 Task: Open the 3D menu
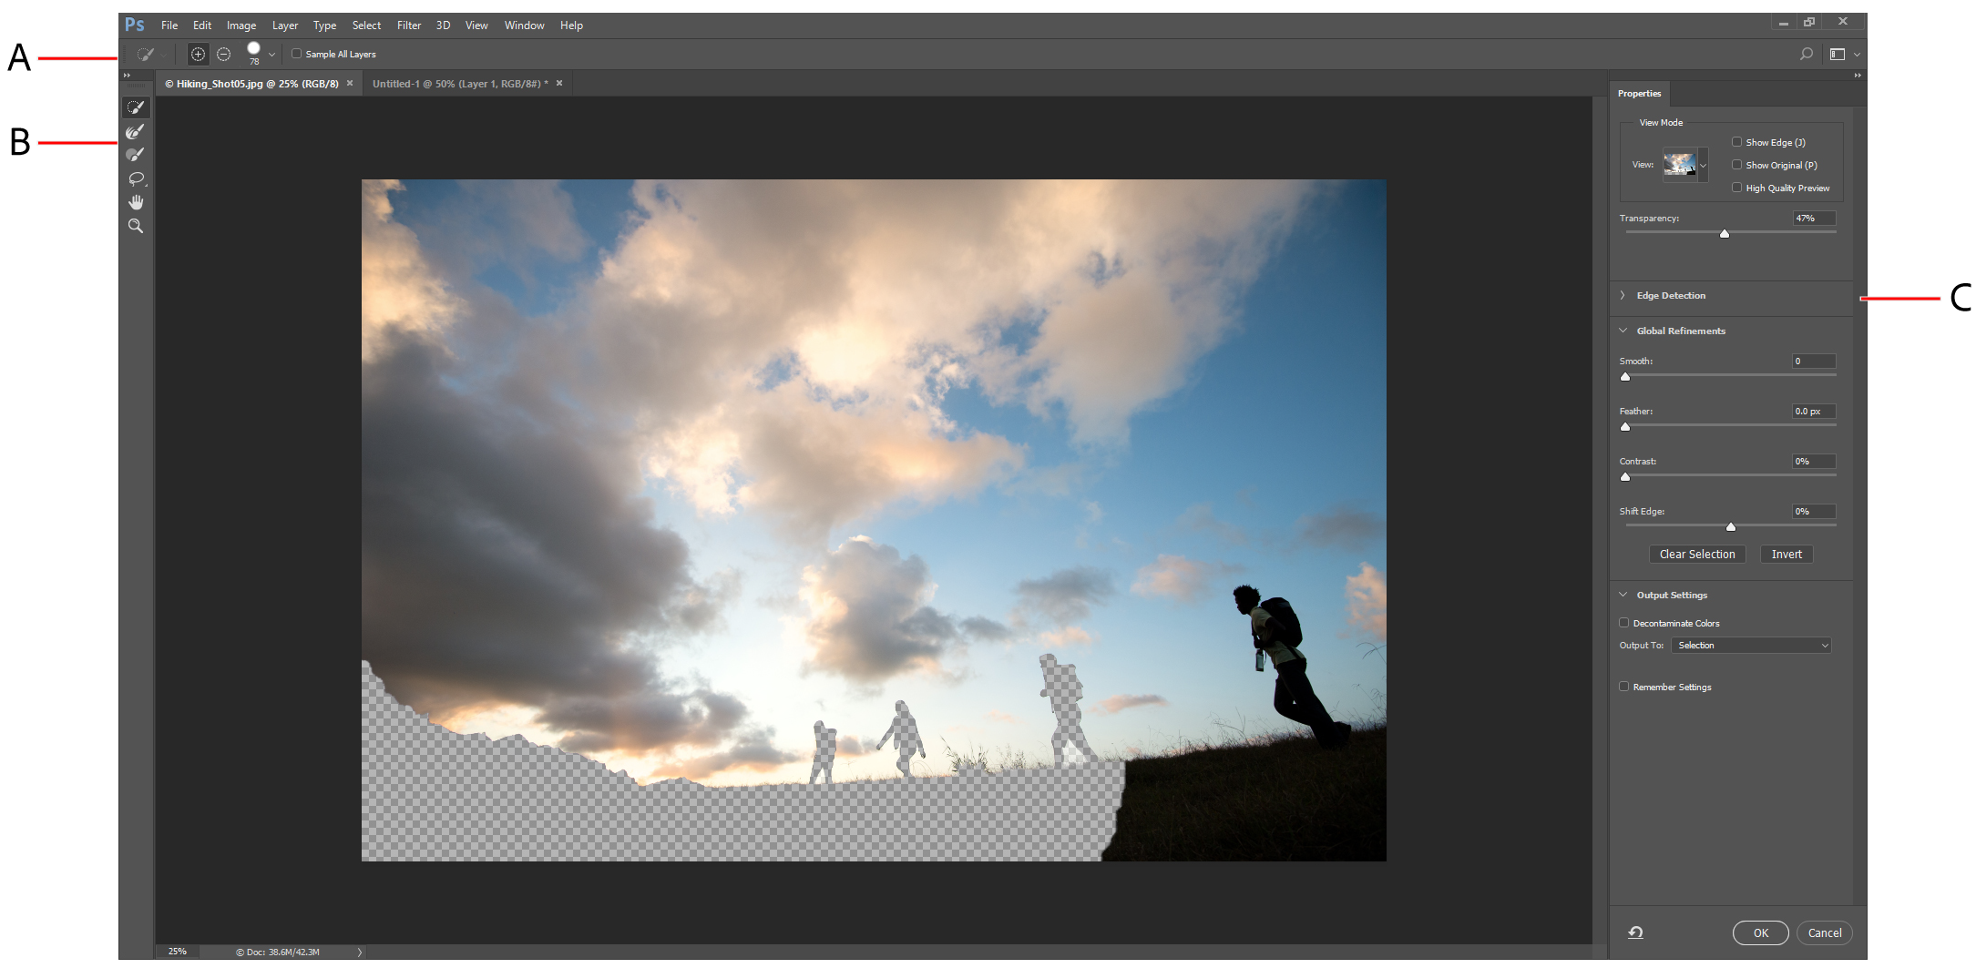[443, 25]
